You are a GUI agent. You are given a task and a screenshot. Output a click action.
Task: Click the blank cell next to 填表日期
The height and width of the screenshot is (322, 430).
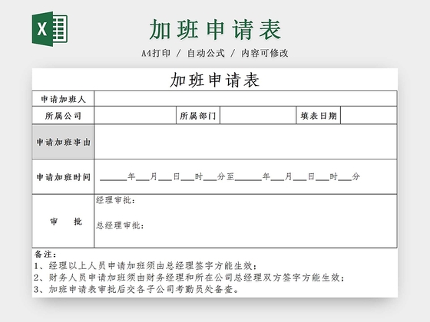(x=369, y=116)
